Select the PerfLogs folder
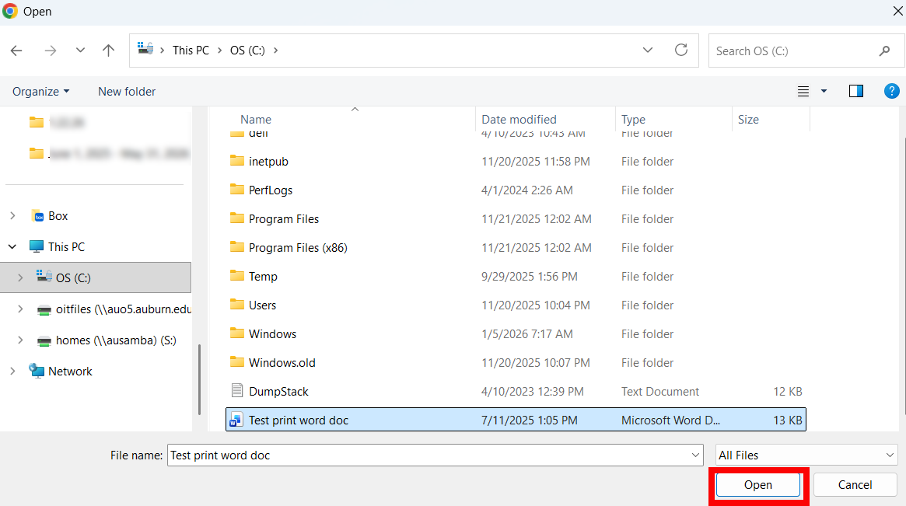The height and width of the screenshot is (506, 906). (x=271, y=190)
